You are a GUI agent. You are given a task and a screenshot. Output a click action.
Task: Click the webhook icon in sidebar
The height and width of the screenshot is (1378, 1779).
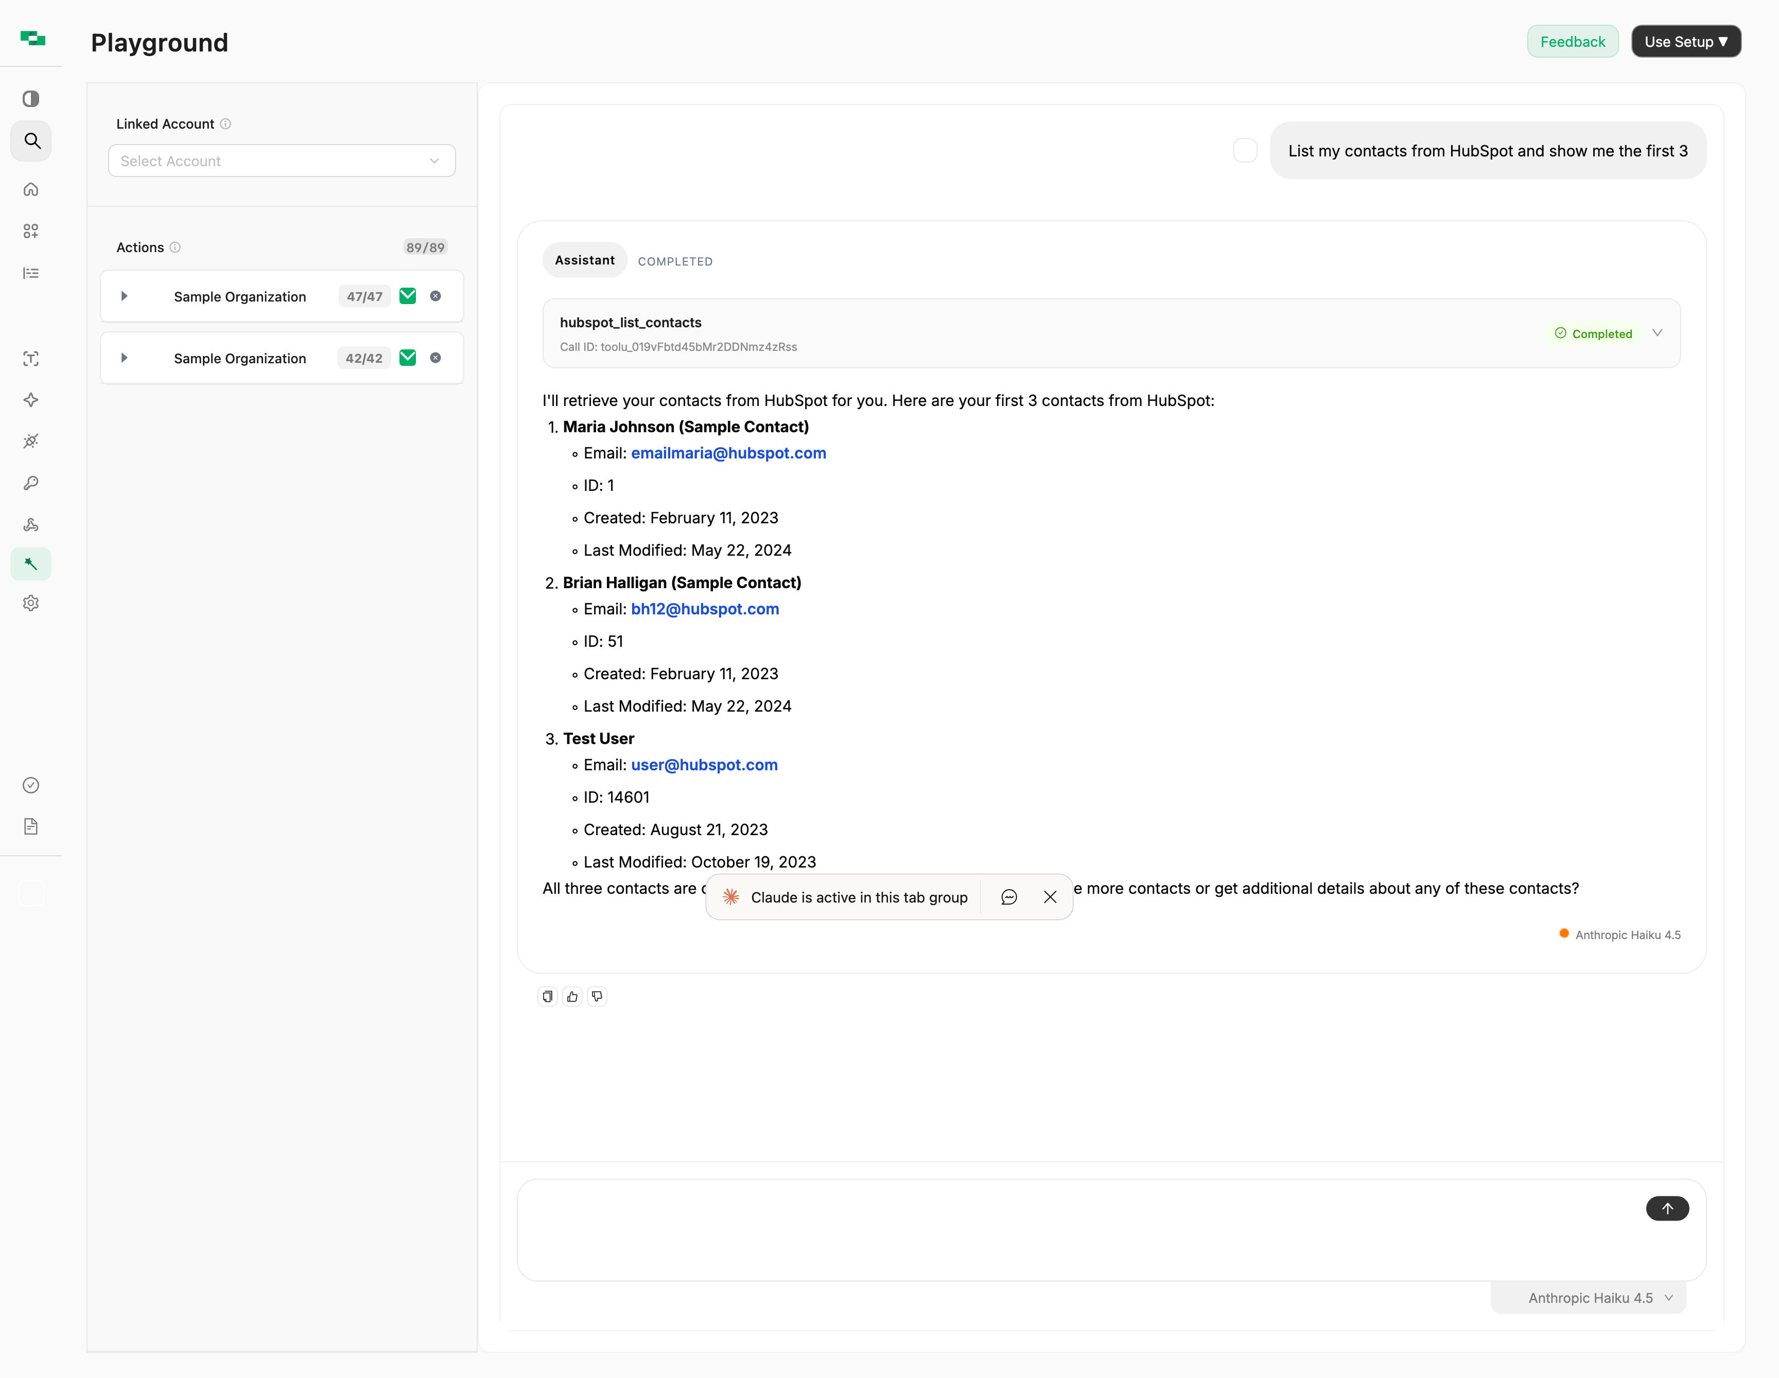coord(31,524)
